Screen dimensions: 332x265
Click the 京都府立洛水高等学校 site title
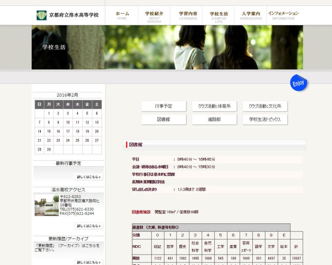(74, 15)
